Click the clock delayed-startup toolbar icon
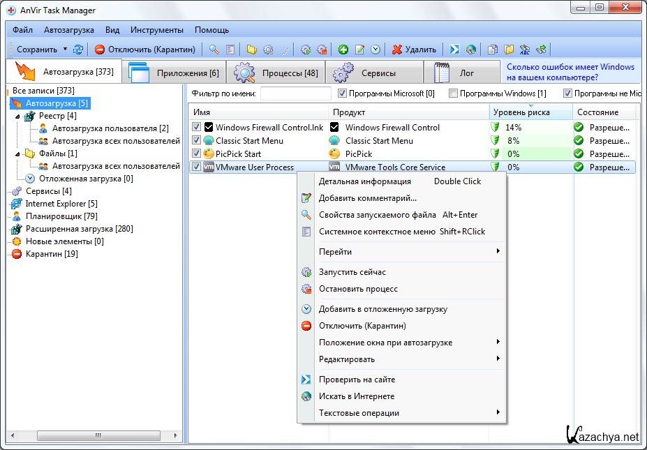This screenshot has height=450, width=647. [375, 50]
